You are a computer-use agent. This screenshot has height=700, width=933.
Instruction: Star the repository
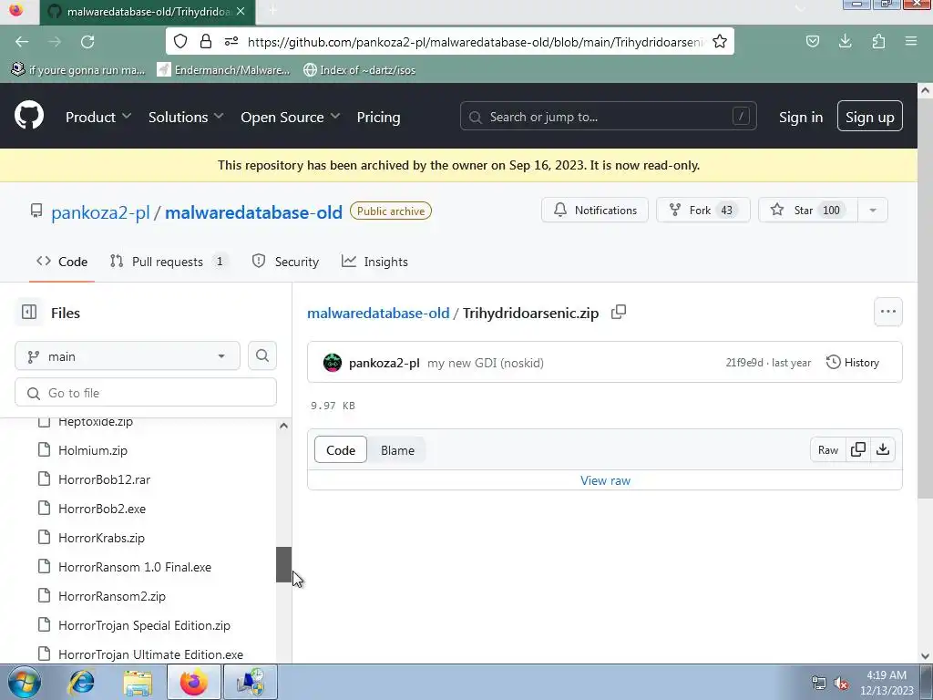(x=808, y=210)
